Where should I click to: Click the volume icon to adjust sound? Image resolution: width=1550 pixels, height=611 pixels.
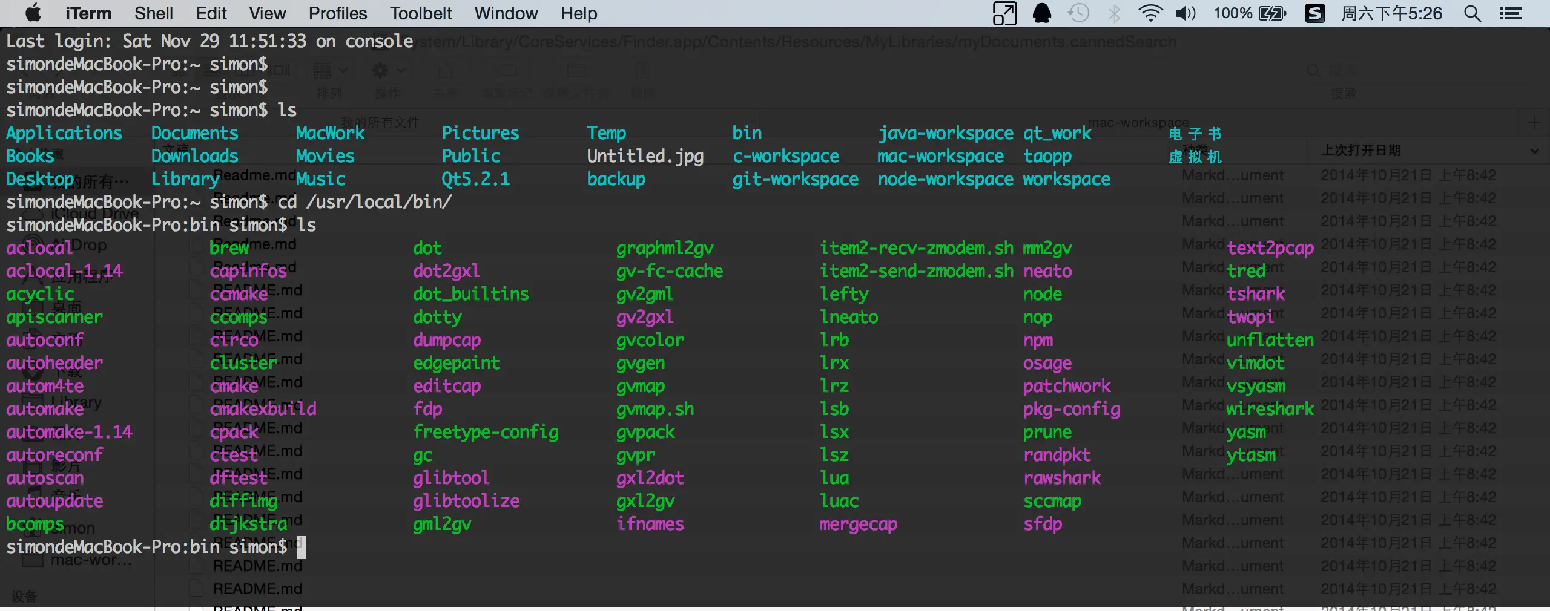click(1186, 13)
